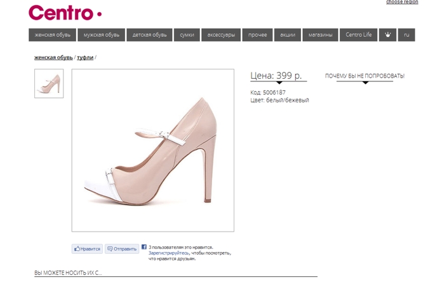Click the choose region link
The image size is (430, 287).
pyautogui.click(x=402, y=2)
